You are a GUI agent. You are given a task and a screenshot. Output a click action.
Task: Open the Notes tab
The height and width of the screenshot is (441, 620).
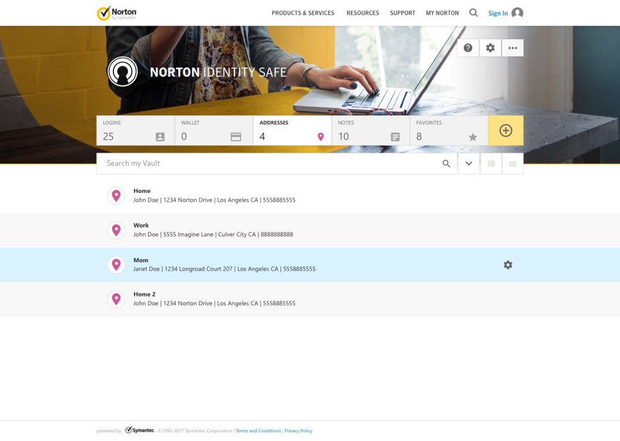coord(370,130)
